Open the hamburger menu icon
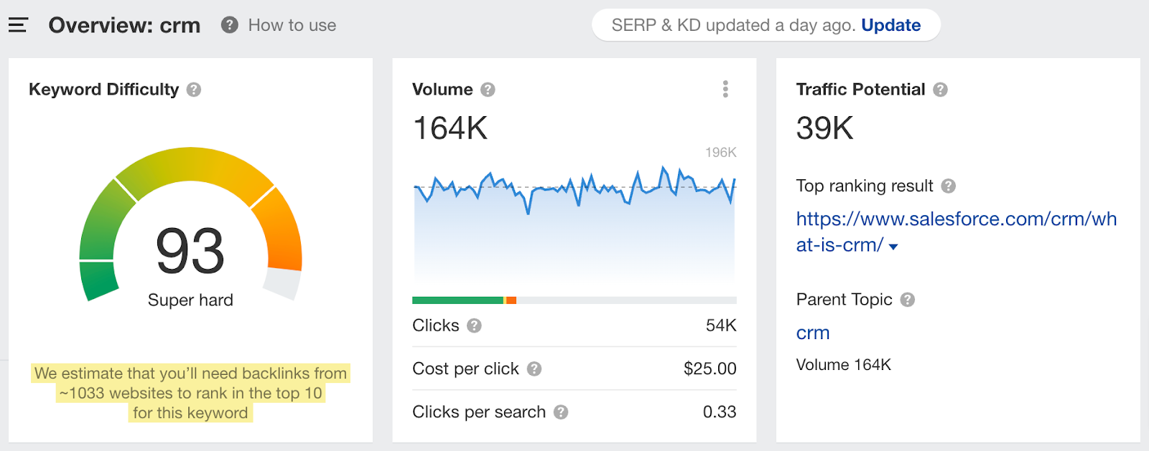The height and width of the screenshot is (451, 1149). (18, 25)
